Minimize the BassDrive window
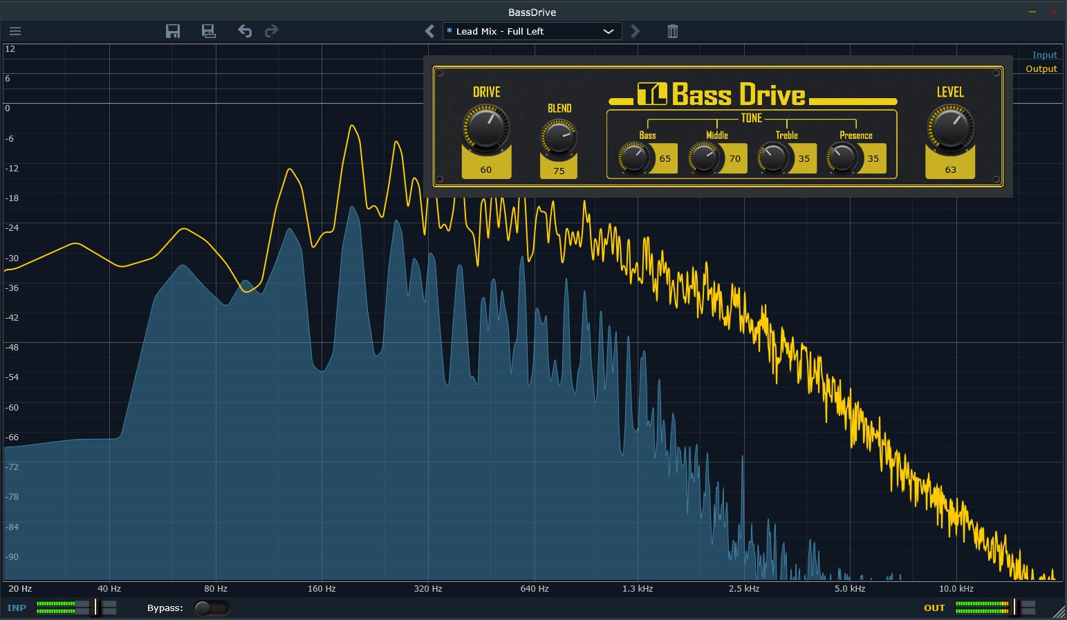The height and width of the screenshot is (620, 1067). point(1032,12)
